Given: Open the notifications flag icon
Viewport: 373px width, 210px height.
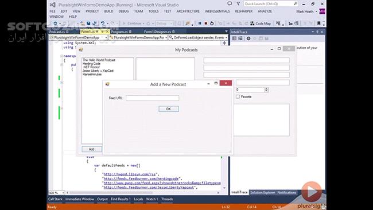Looking at the screenshot, I should (x=238, y=3).
